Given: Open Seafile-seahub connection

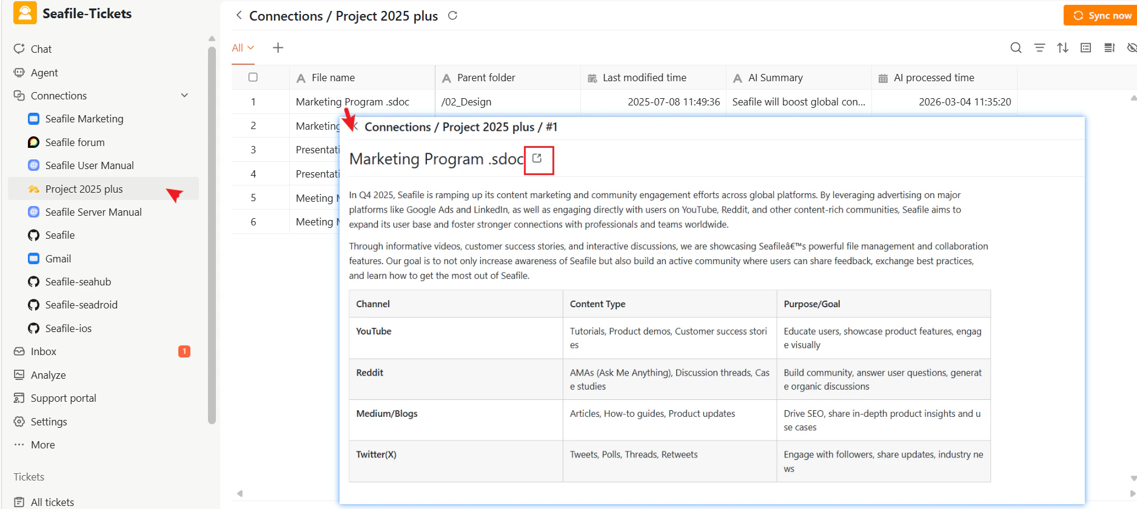Looking at the screenshot, I should [78, 282].
